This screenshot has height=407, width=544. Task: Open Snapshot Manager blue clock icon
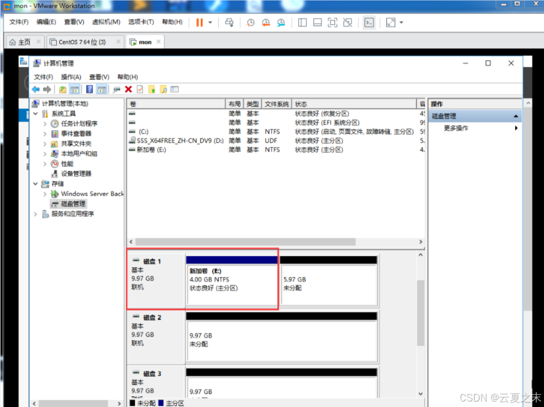(281, 22)
